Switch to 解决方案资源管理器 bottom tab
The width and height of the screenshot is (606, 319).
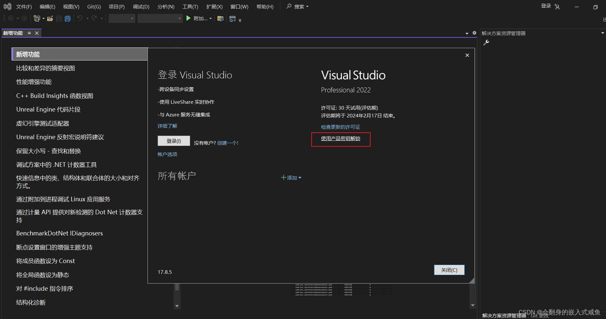[504, 315]
